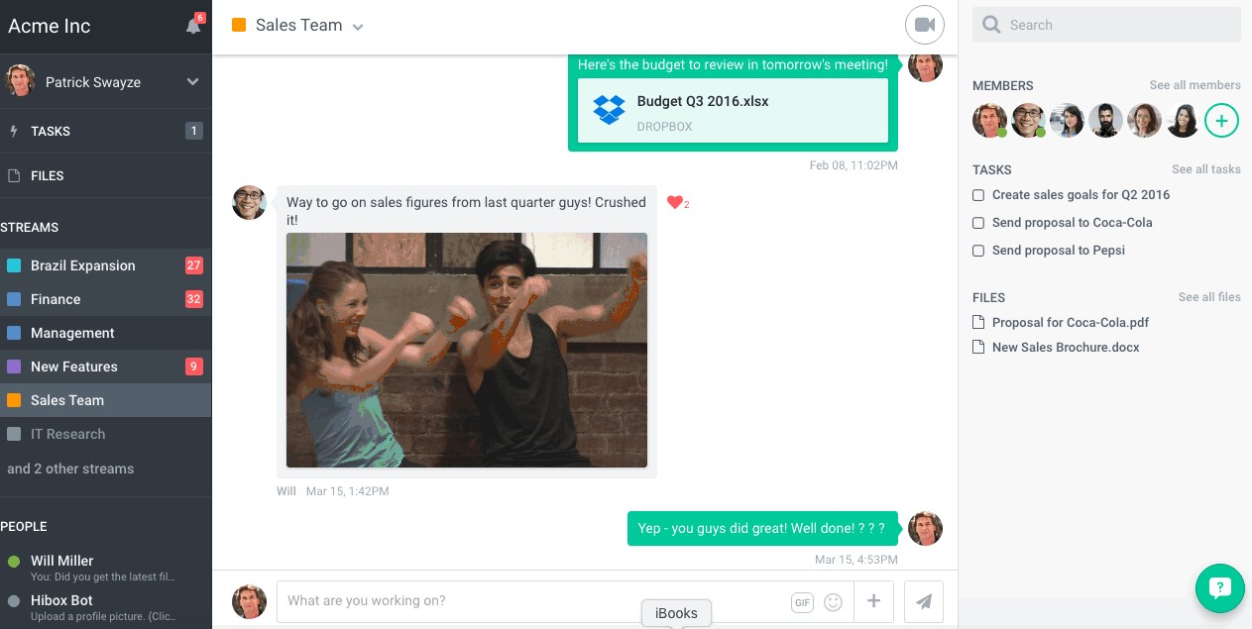Click orange square beside Sales Team header
The image size is (1252, 629).
(x=239, y=26)
